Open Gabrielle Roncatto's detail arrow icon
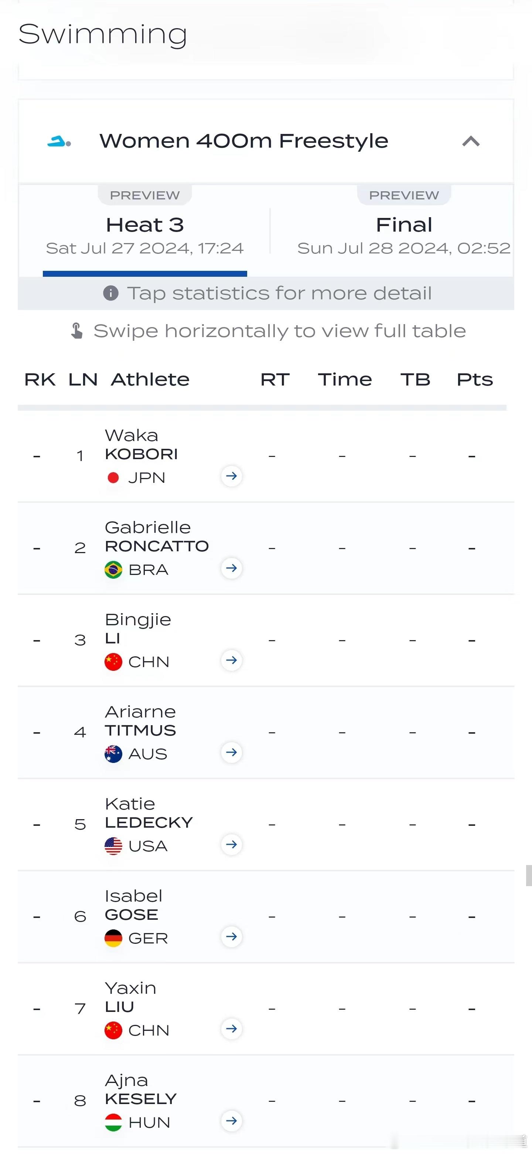This screenshot has height=1154, width=532. coord(231,568)
